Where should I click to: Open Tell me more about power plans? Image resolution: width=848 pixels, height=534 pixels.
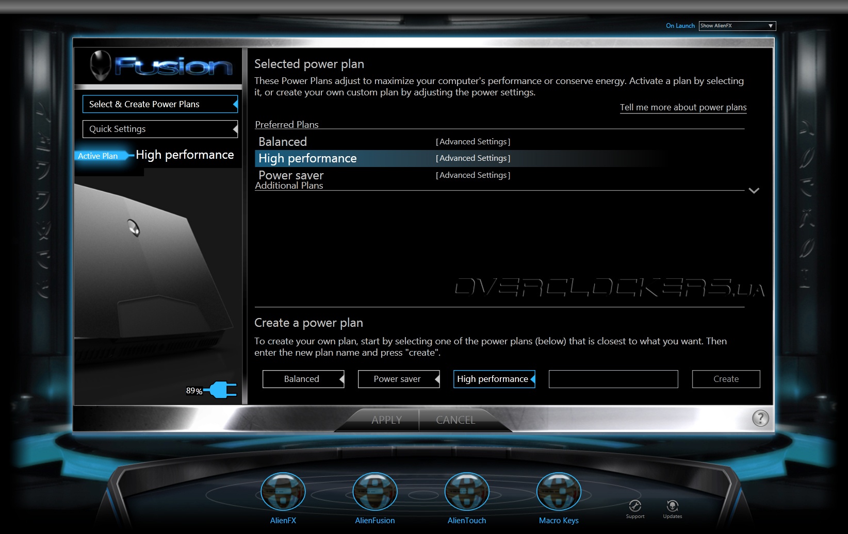click(x=683, y=107)
